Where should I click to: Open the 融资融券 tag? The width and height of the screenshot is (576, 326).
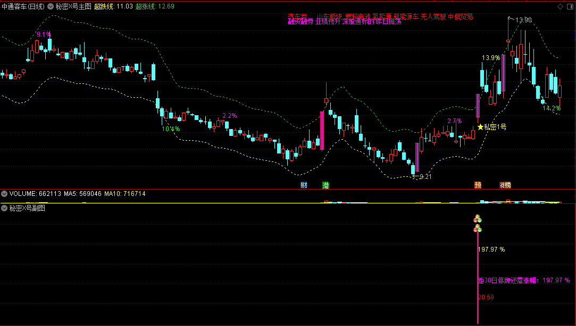300,22
